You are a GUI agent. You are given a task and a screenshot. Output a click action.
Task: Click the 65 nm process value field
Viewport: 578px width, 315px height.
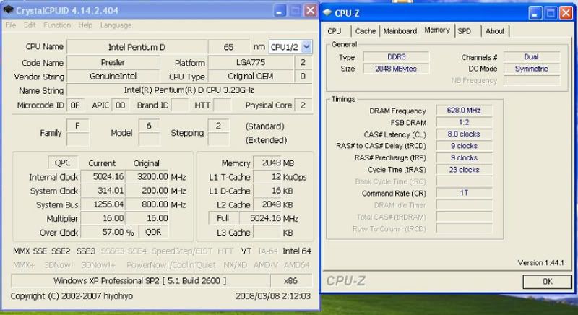click(x=228, y=47)
